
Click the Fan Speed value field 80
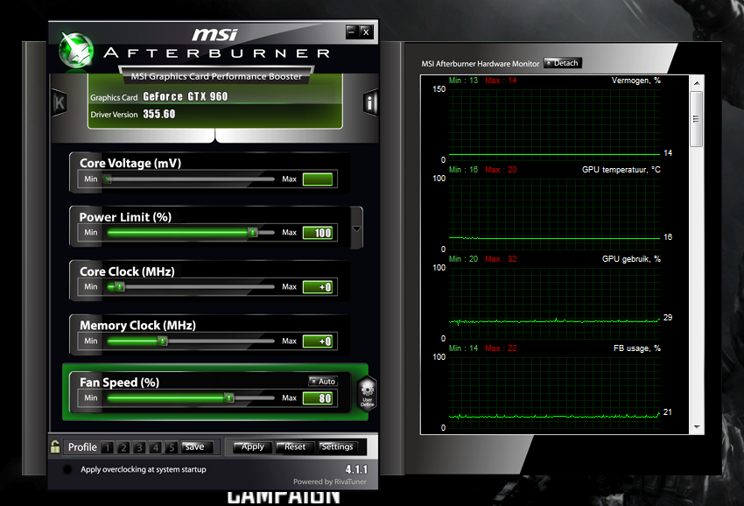(318, 397)
